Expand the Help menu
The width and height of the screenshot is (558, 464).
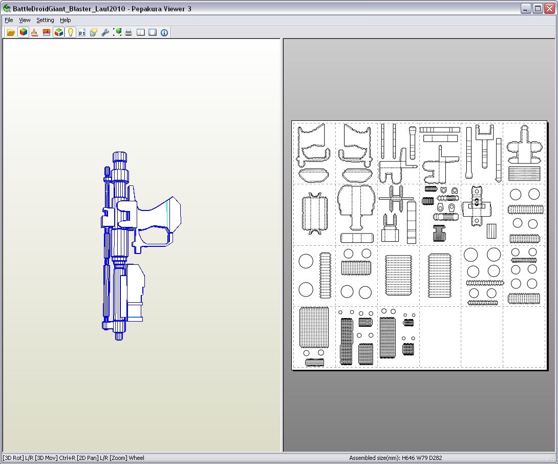[x=65, y=20]
